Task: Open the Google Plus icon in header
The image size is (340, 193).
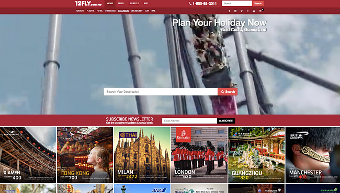Action: point(247,11)
